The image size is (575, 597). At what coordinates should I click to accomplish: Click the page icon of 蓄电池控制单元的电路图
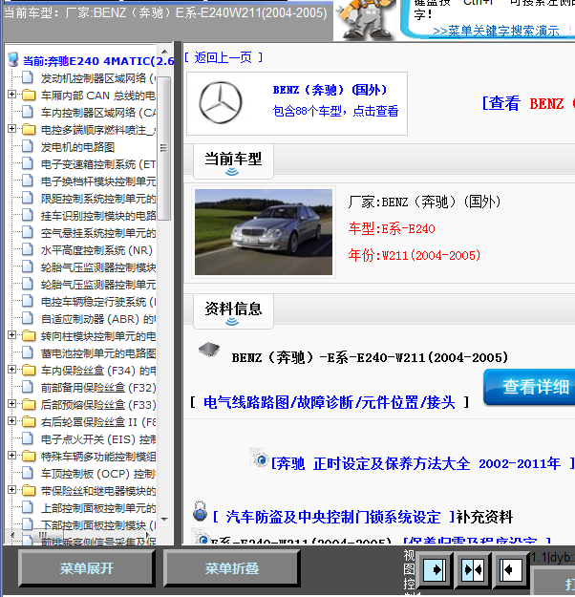pyautogui.click(x=28, y=352)
